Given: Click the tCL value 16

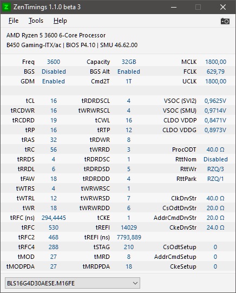Looking at the screenshot, I should click(54, 101).
